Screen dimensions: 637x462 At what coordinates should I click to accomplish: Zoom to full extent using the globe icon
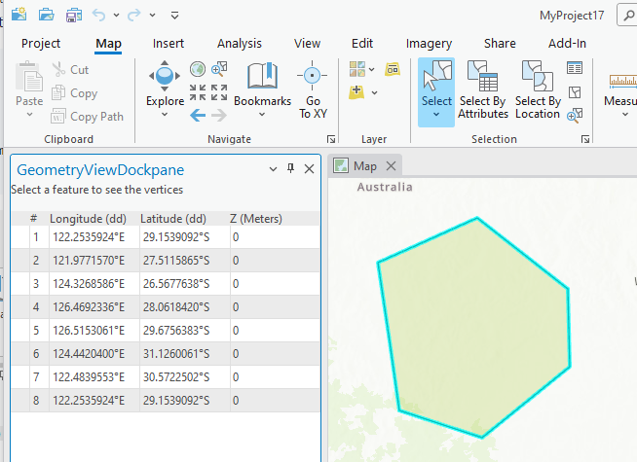tap(198, 69)
